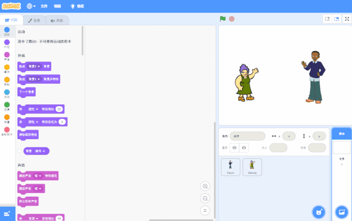The height and width of the screenshot is (221, 352).
Task: Show the sprite with eye icon
Action: pos(235,148)
